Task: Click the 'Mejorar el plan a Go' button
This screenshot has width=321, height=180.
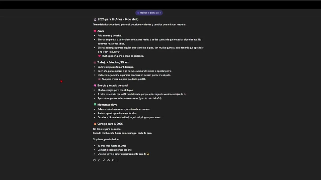Action: (x=149, y=13)
